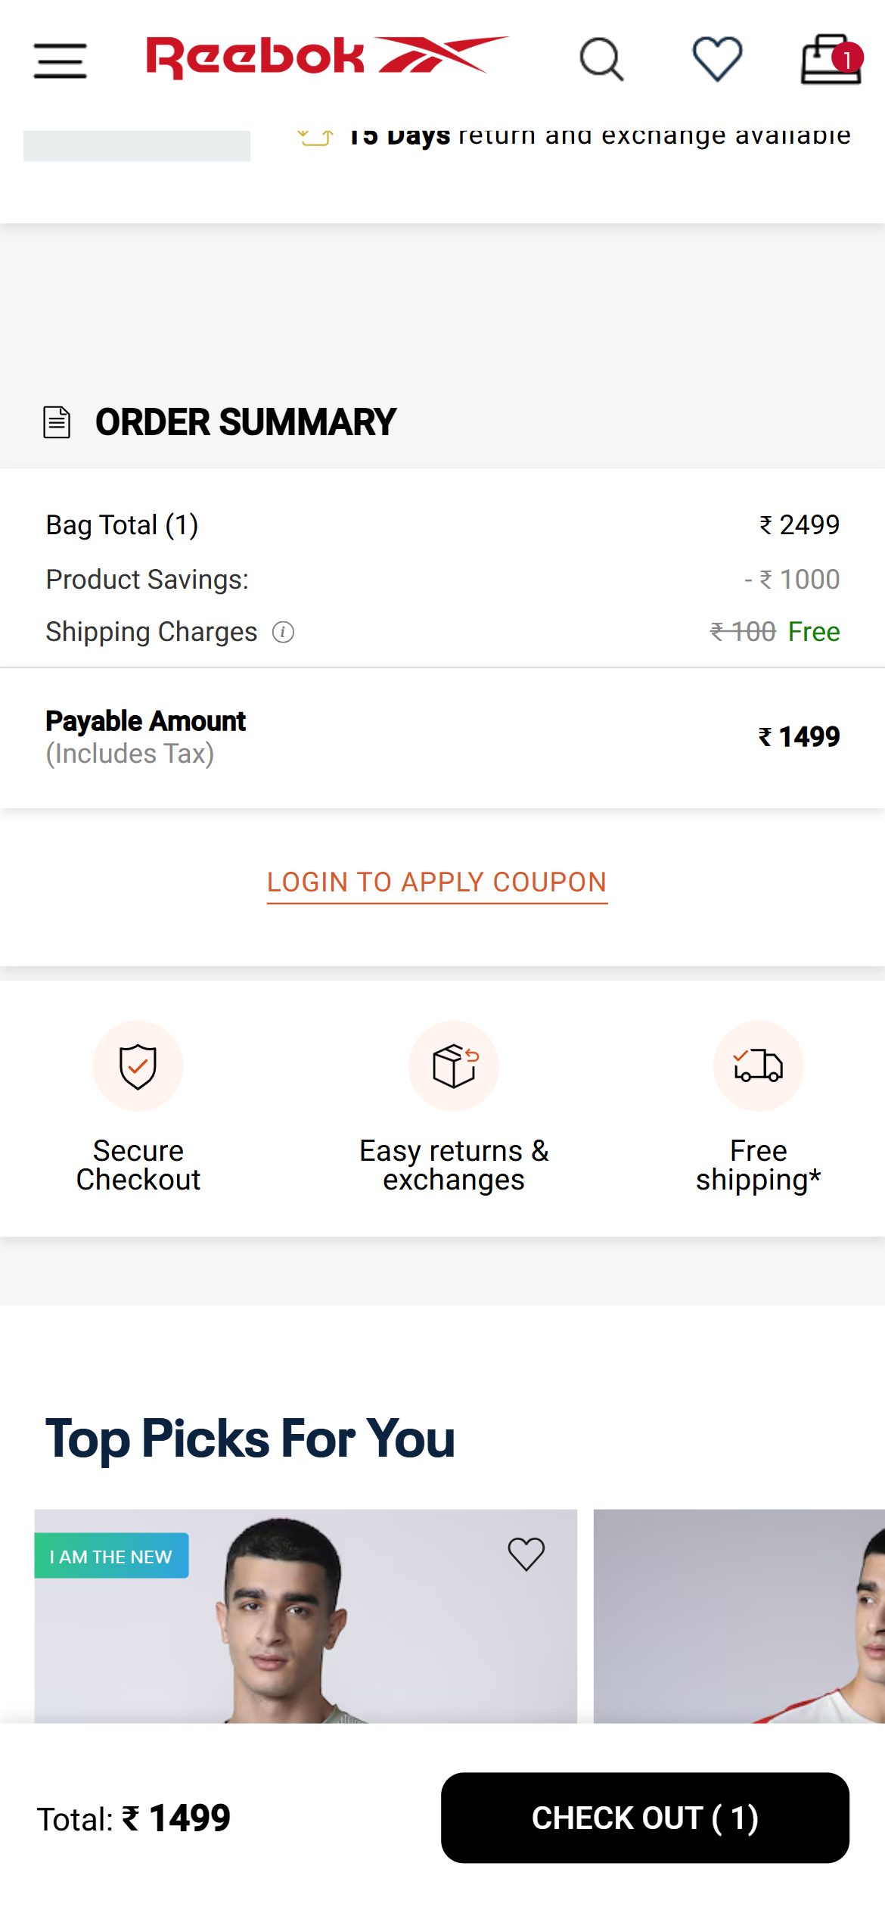
Task: Click the Order Summary document icon
Action: (57, 422)
